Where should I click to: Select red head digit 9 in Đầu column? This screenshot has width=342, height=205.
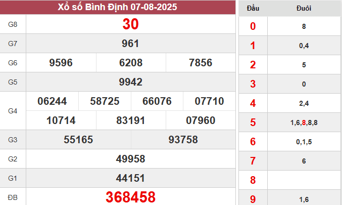[253, 199]
